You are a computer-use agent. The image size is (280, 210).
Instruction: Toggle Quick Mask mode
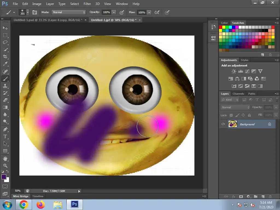(x=5, y=186)
